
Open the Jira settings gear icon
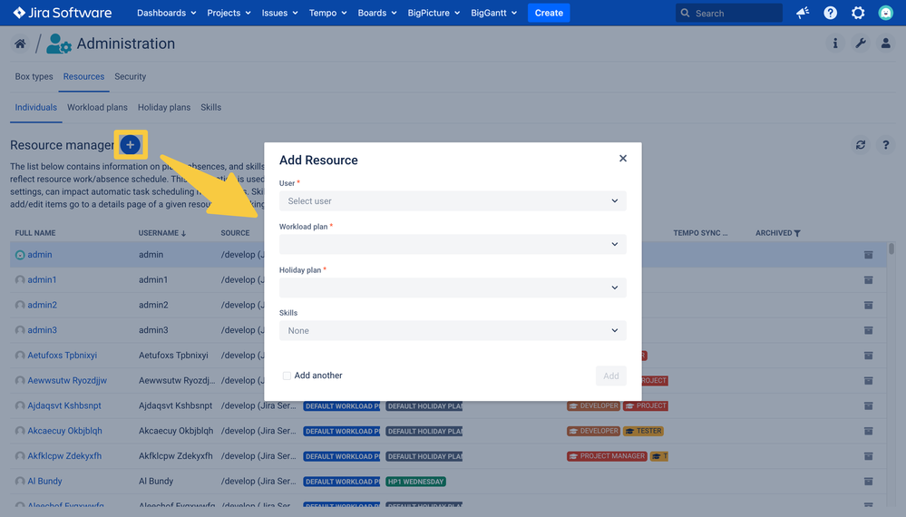point(858,13)
